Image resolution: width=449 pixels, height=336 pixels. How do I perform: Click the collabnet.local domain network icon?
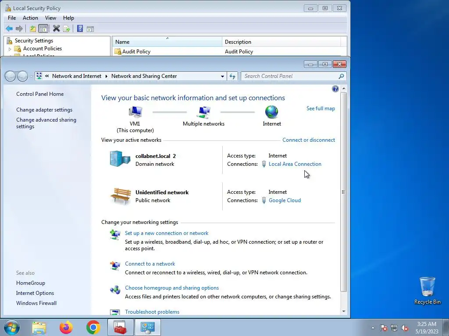tap(120, 158)
